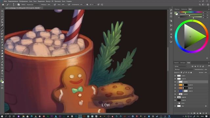Open the Edit Toolbar three-dots button
Viewport: 210px width, 118px height.
point(2,76)
